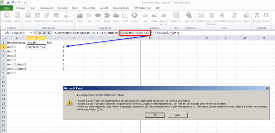Open the Entwicklertools tab
This screenshot has height=133, width=275.
point(121,8)
